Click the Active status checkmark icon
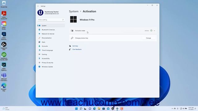Image resolution: width=198 pixels, height=111 pixels. click(x=151, y=31)
